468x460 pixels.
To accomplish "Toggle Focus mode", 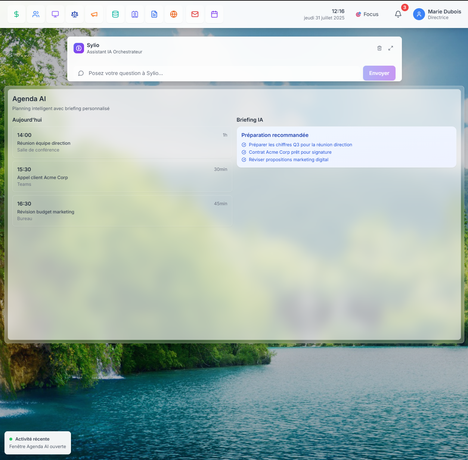I will click(x=367, y=14).
